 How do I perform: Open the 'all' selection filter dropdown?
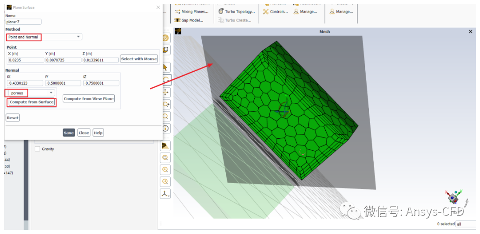click(465, 224)
